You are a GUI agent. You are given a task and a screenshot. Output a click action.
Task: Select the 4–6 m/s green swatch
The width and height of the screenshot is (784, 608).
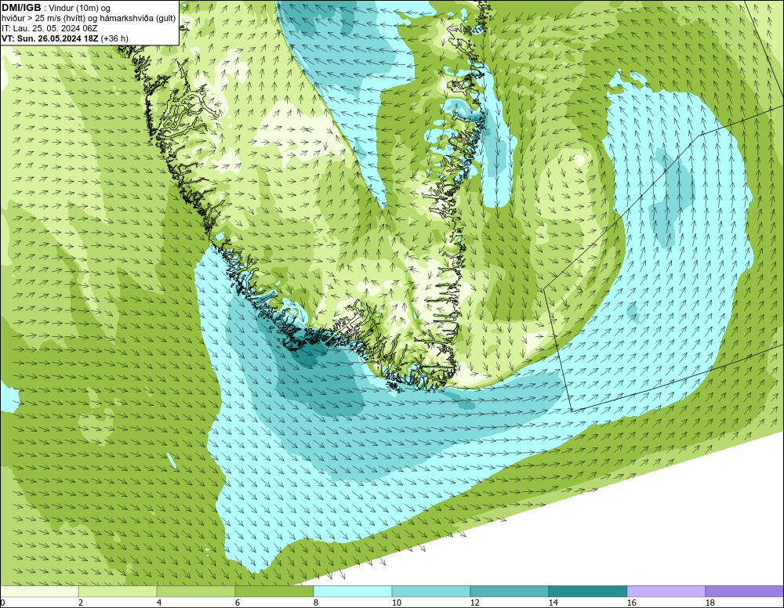[x=196, y=592]
